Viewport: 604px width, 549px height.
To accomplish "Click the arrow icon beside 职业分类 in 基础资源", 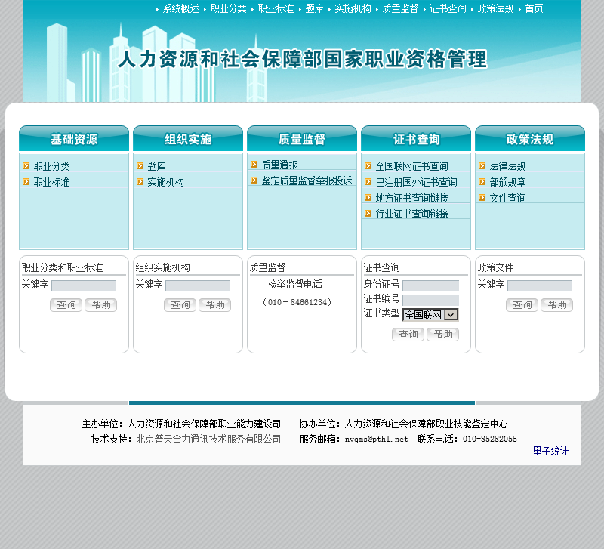I will (x=26, y=166).
